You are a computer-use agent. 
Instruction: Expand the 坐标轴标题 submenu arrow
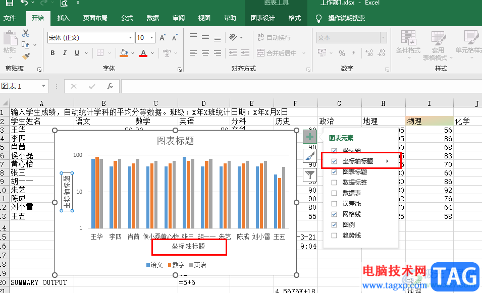[387, 161]
